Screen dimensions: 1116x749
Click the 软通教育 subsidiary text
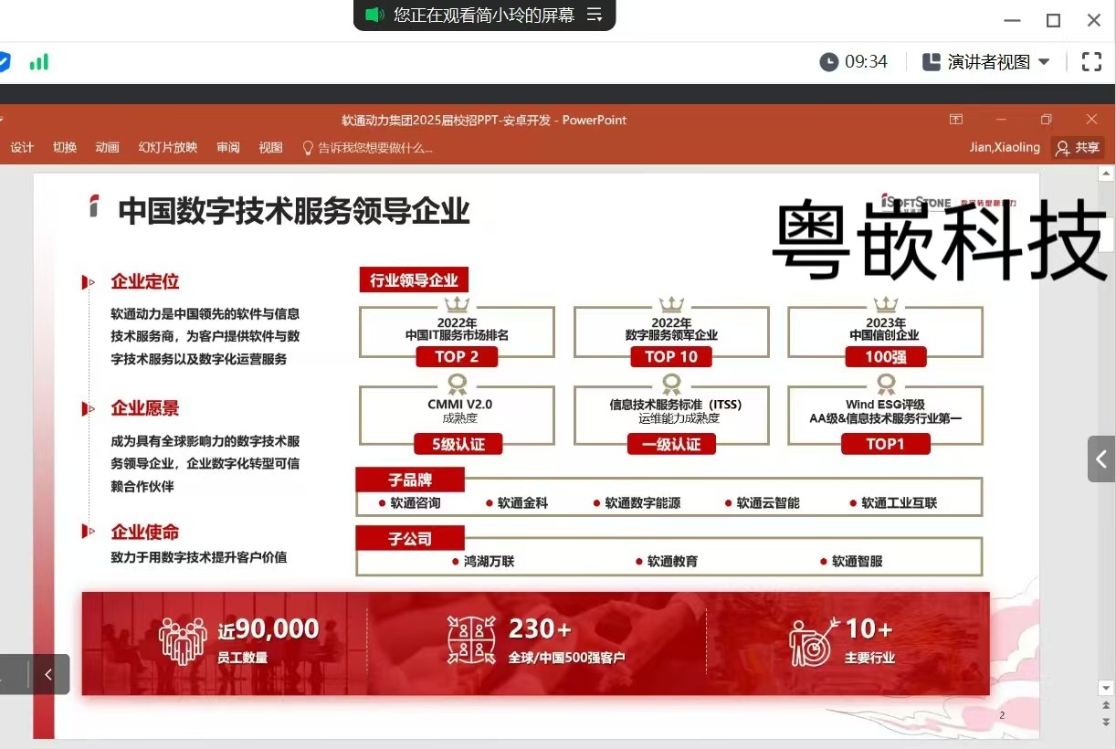pos(673,562)
